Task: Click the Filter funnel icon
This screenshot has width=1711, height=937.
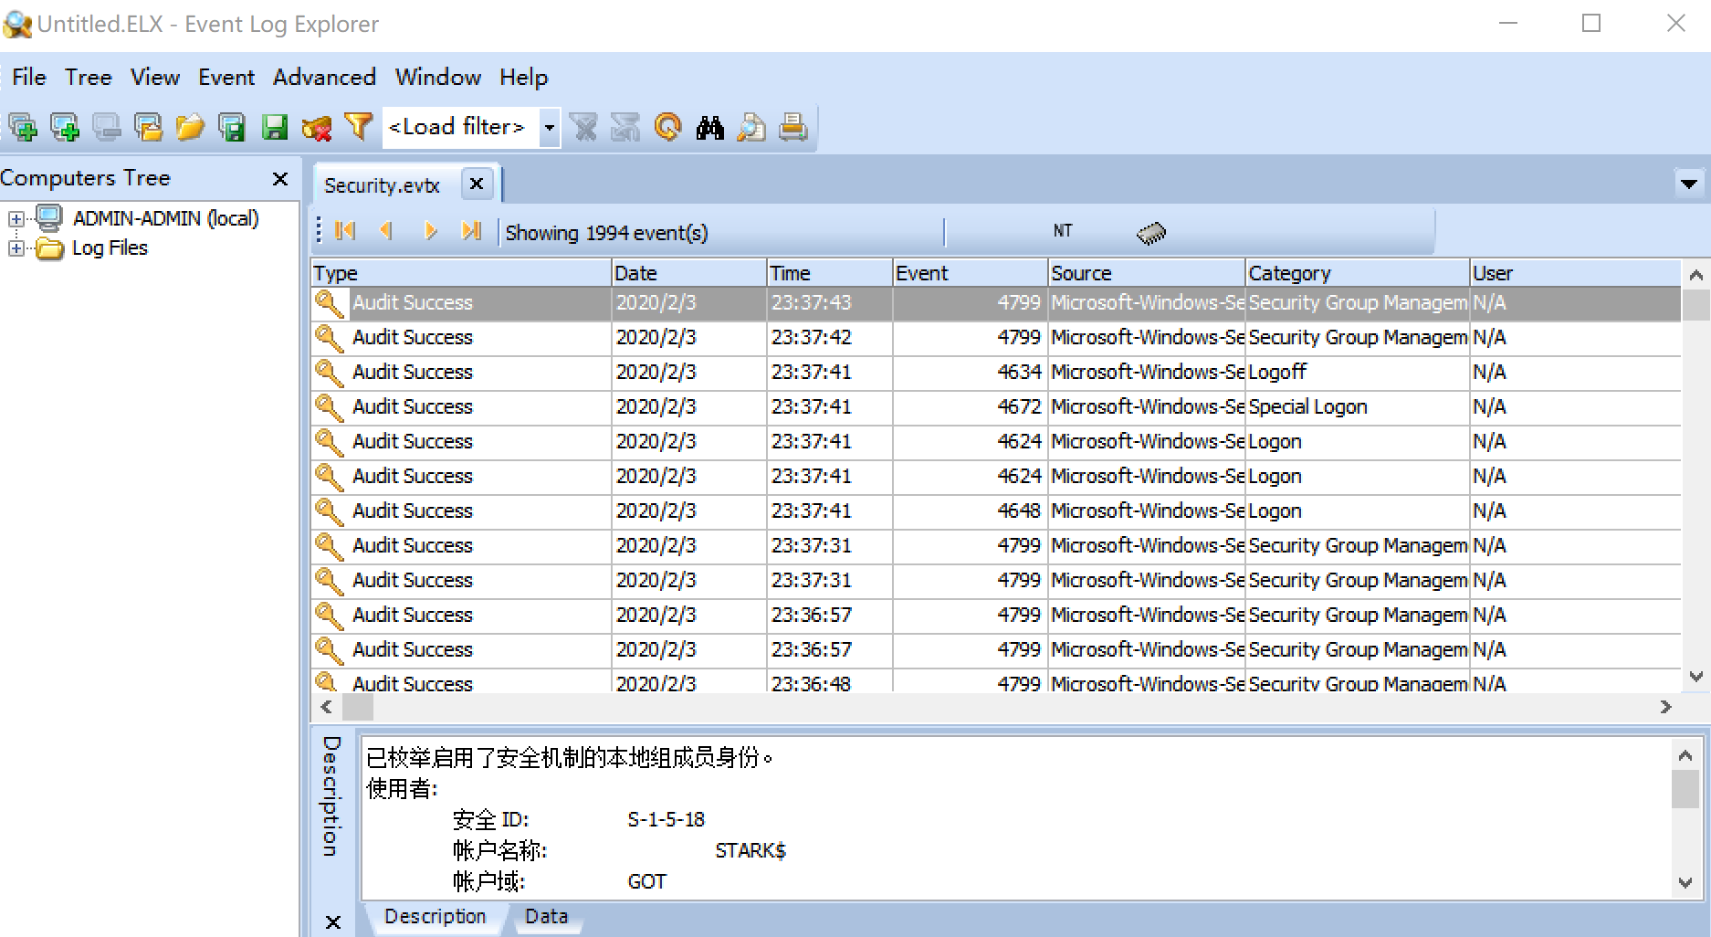Action: (358, 127)
